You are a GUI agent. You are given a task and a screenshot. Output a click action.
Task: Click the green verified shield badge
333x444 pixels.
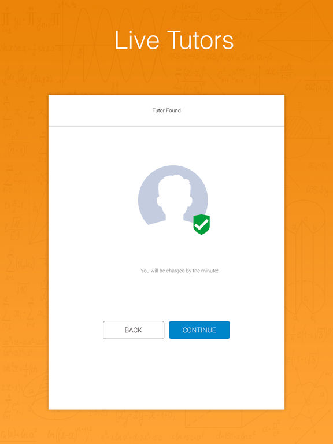(x=202, y=224)
